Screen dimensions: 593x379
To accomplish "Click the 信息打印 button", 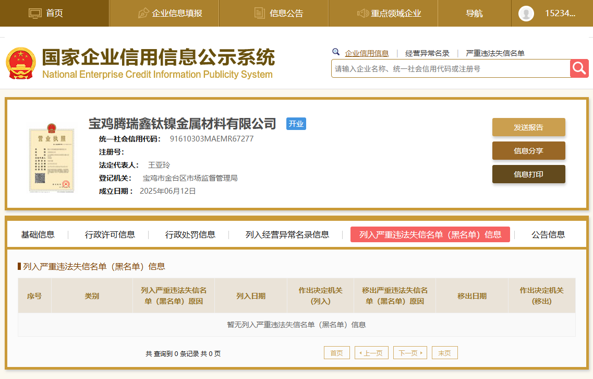I will 528,174.
